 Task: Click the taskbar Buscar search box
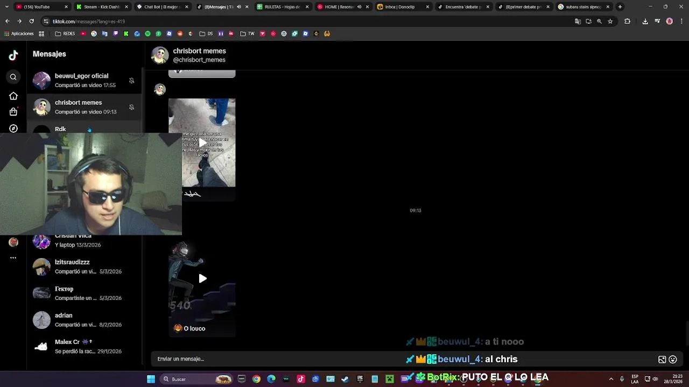[x=197, y=379]
